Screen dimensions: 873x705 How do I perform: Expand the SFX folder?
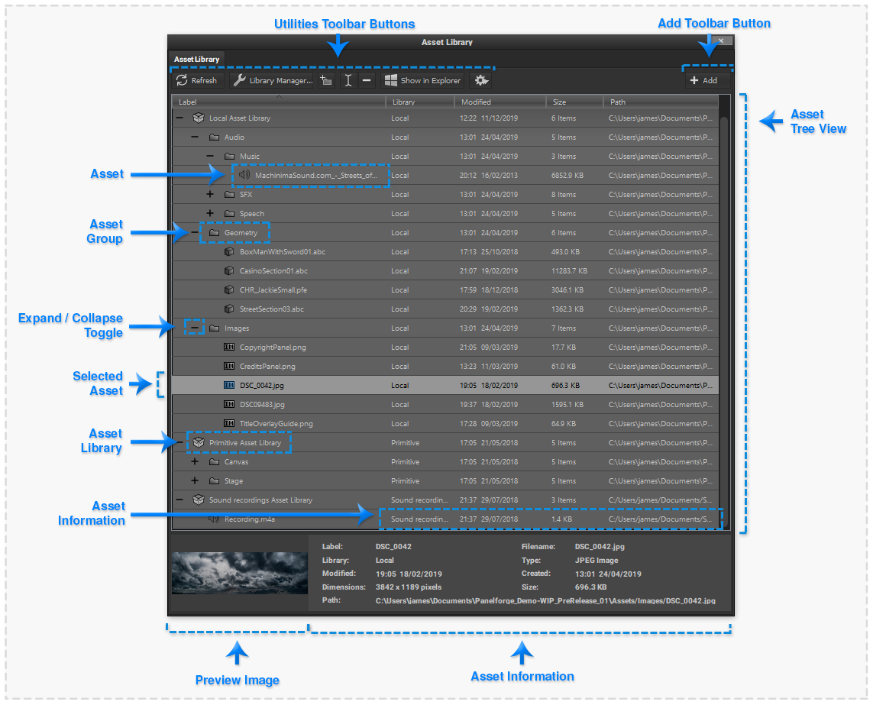pos(210,195)
